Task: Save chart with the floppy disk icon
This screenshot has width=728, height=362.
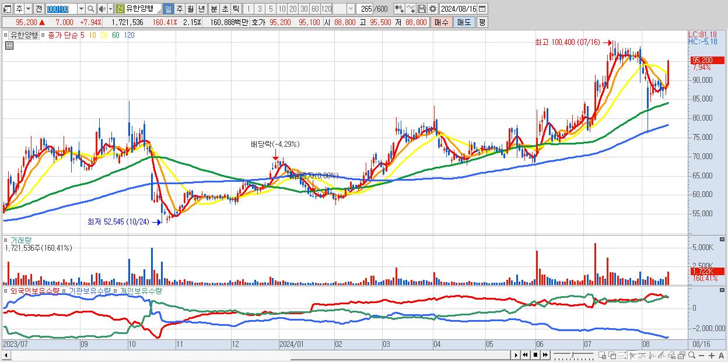Action: [x=422, y=9]
